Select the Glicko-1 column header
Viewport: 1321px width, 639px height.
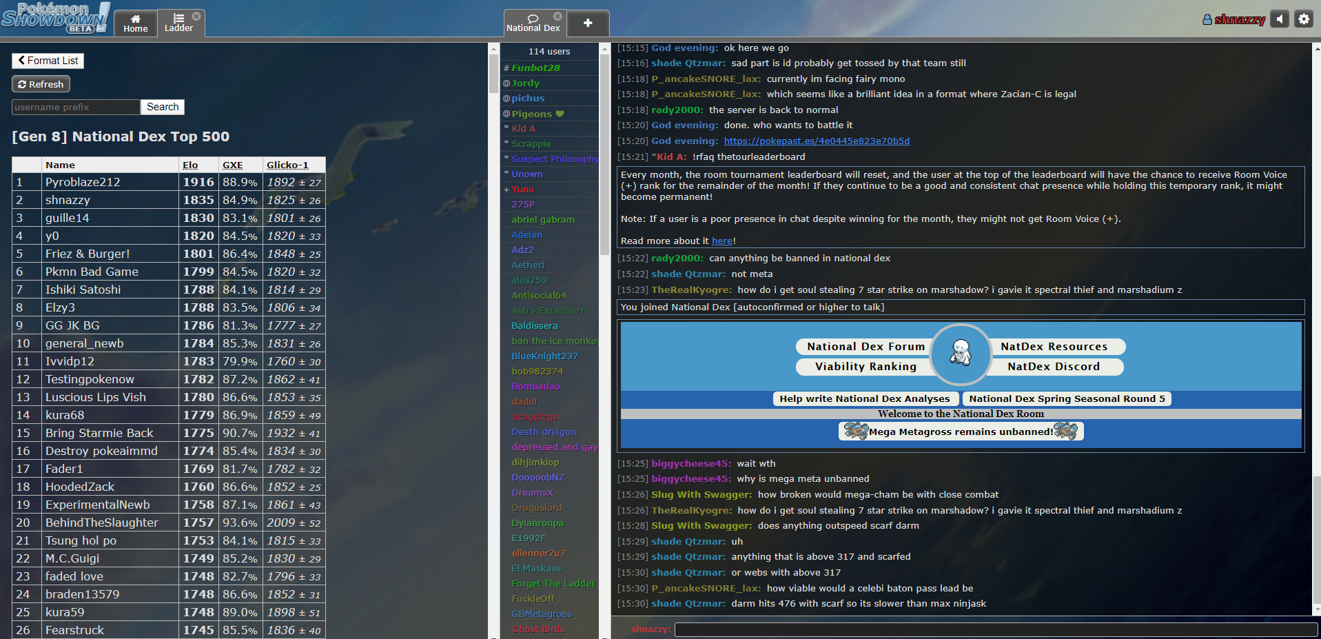(287, 165)
